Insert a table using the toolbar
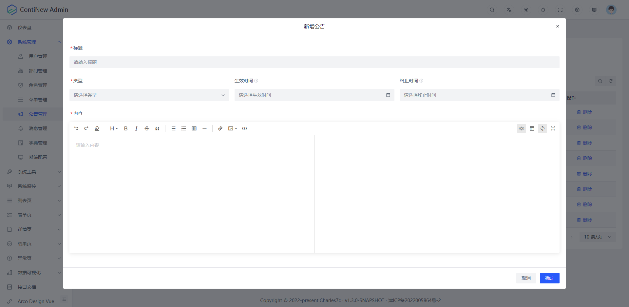 [x=194, y=128]
